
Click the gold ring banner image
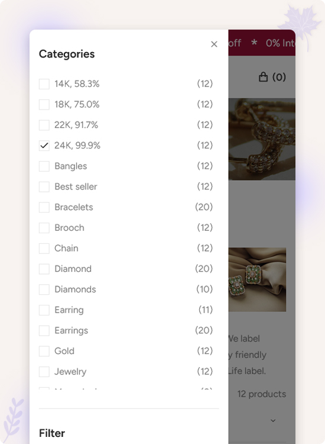point(262,139)
